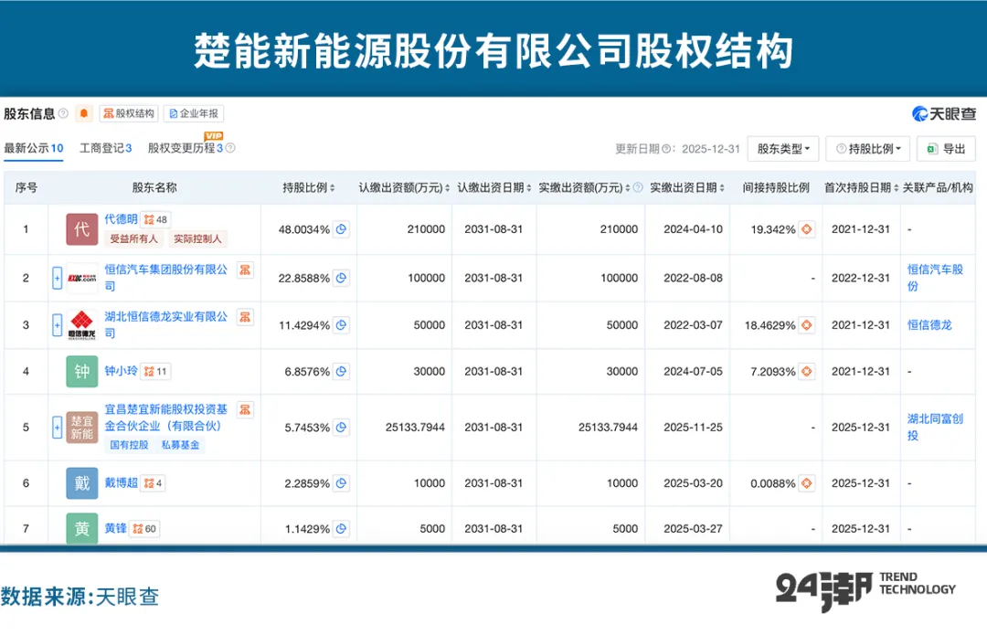This screenshot has height=635, width=987.
Task: Click the 私募基金 tag
Action: 181,445
